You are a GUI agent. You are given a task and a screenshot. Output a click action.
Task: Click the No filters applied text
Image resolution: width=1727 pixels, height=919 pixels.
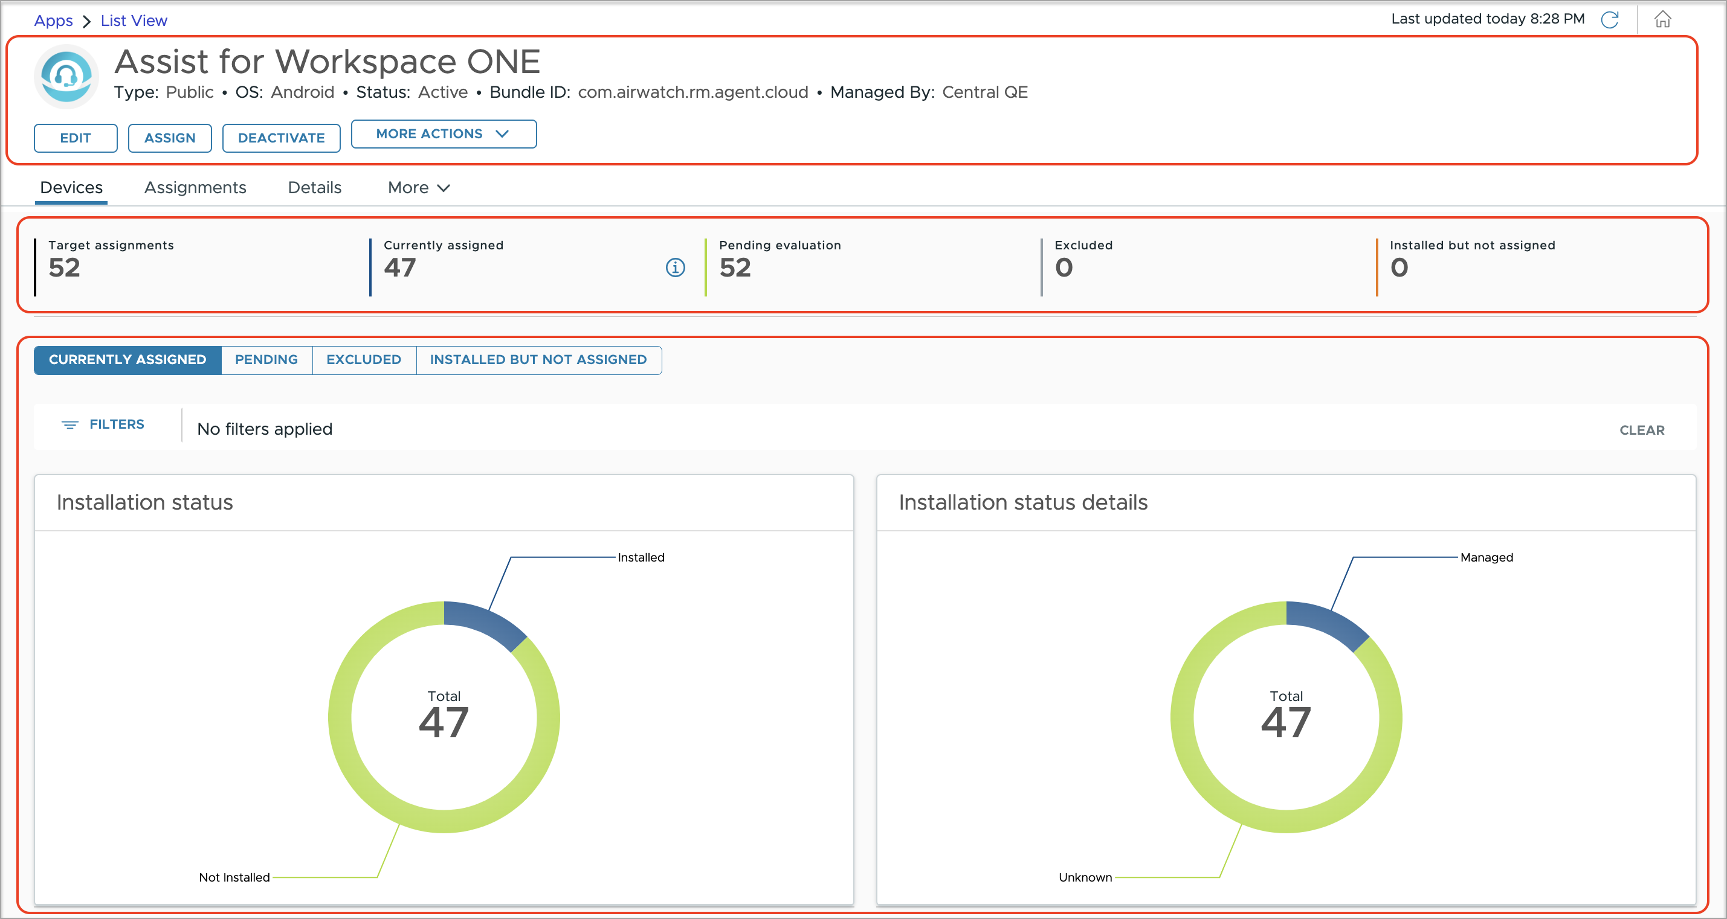pos(265,429)
